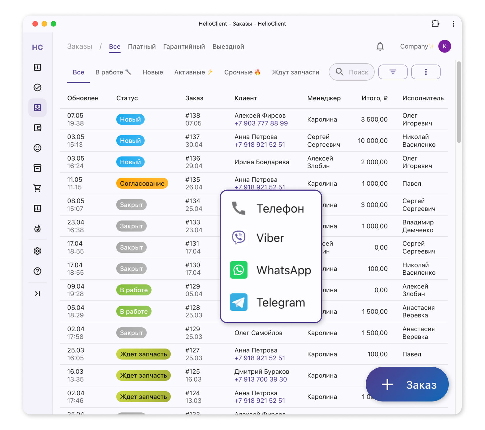Click the В работе badge of order #128
Viewport: 485px width, 430px height.
coord(134,311)
